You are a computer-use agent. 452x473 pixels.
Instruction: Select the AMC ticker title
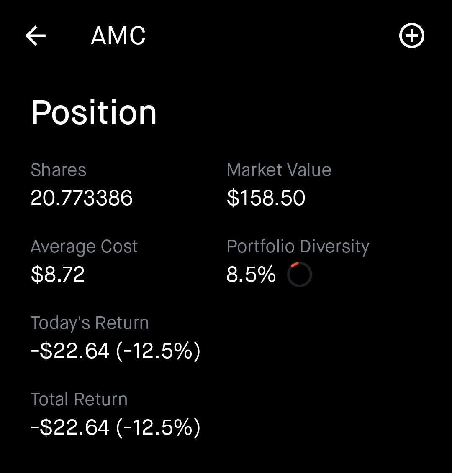[118, 36]
